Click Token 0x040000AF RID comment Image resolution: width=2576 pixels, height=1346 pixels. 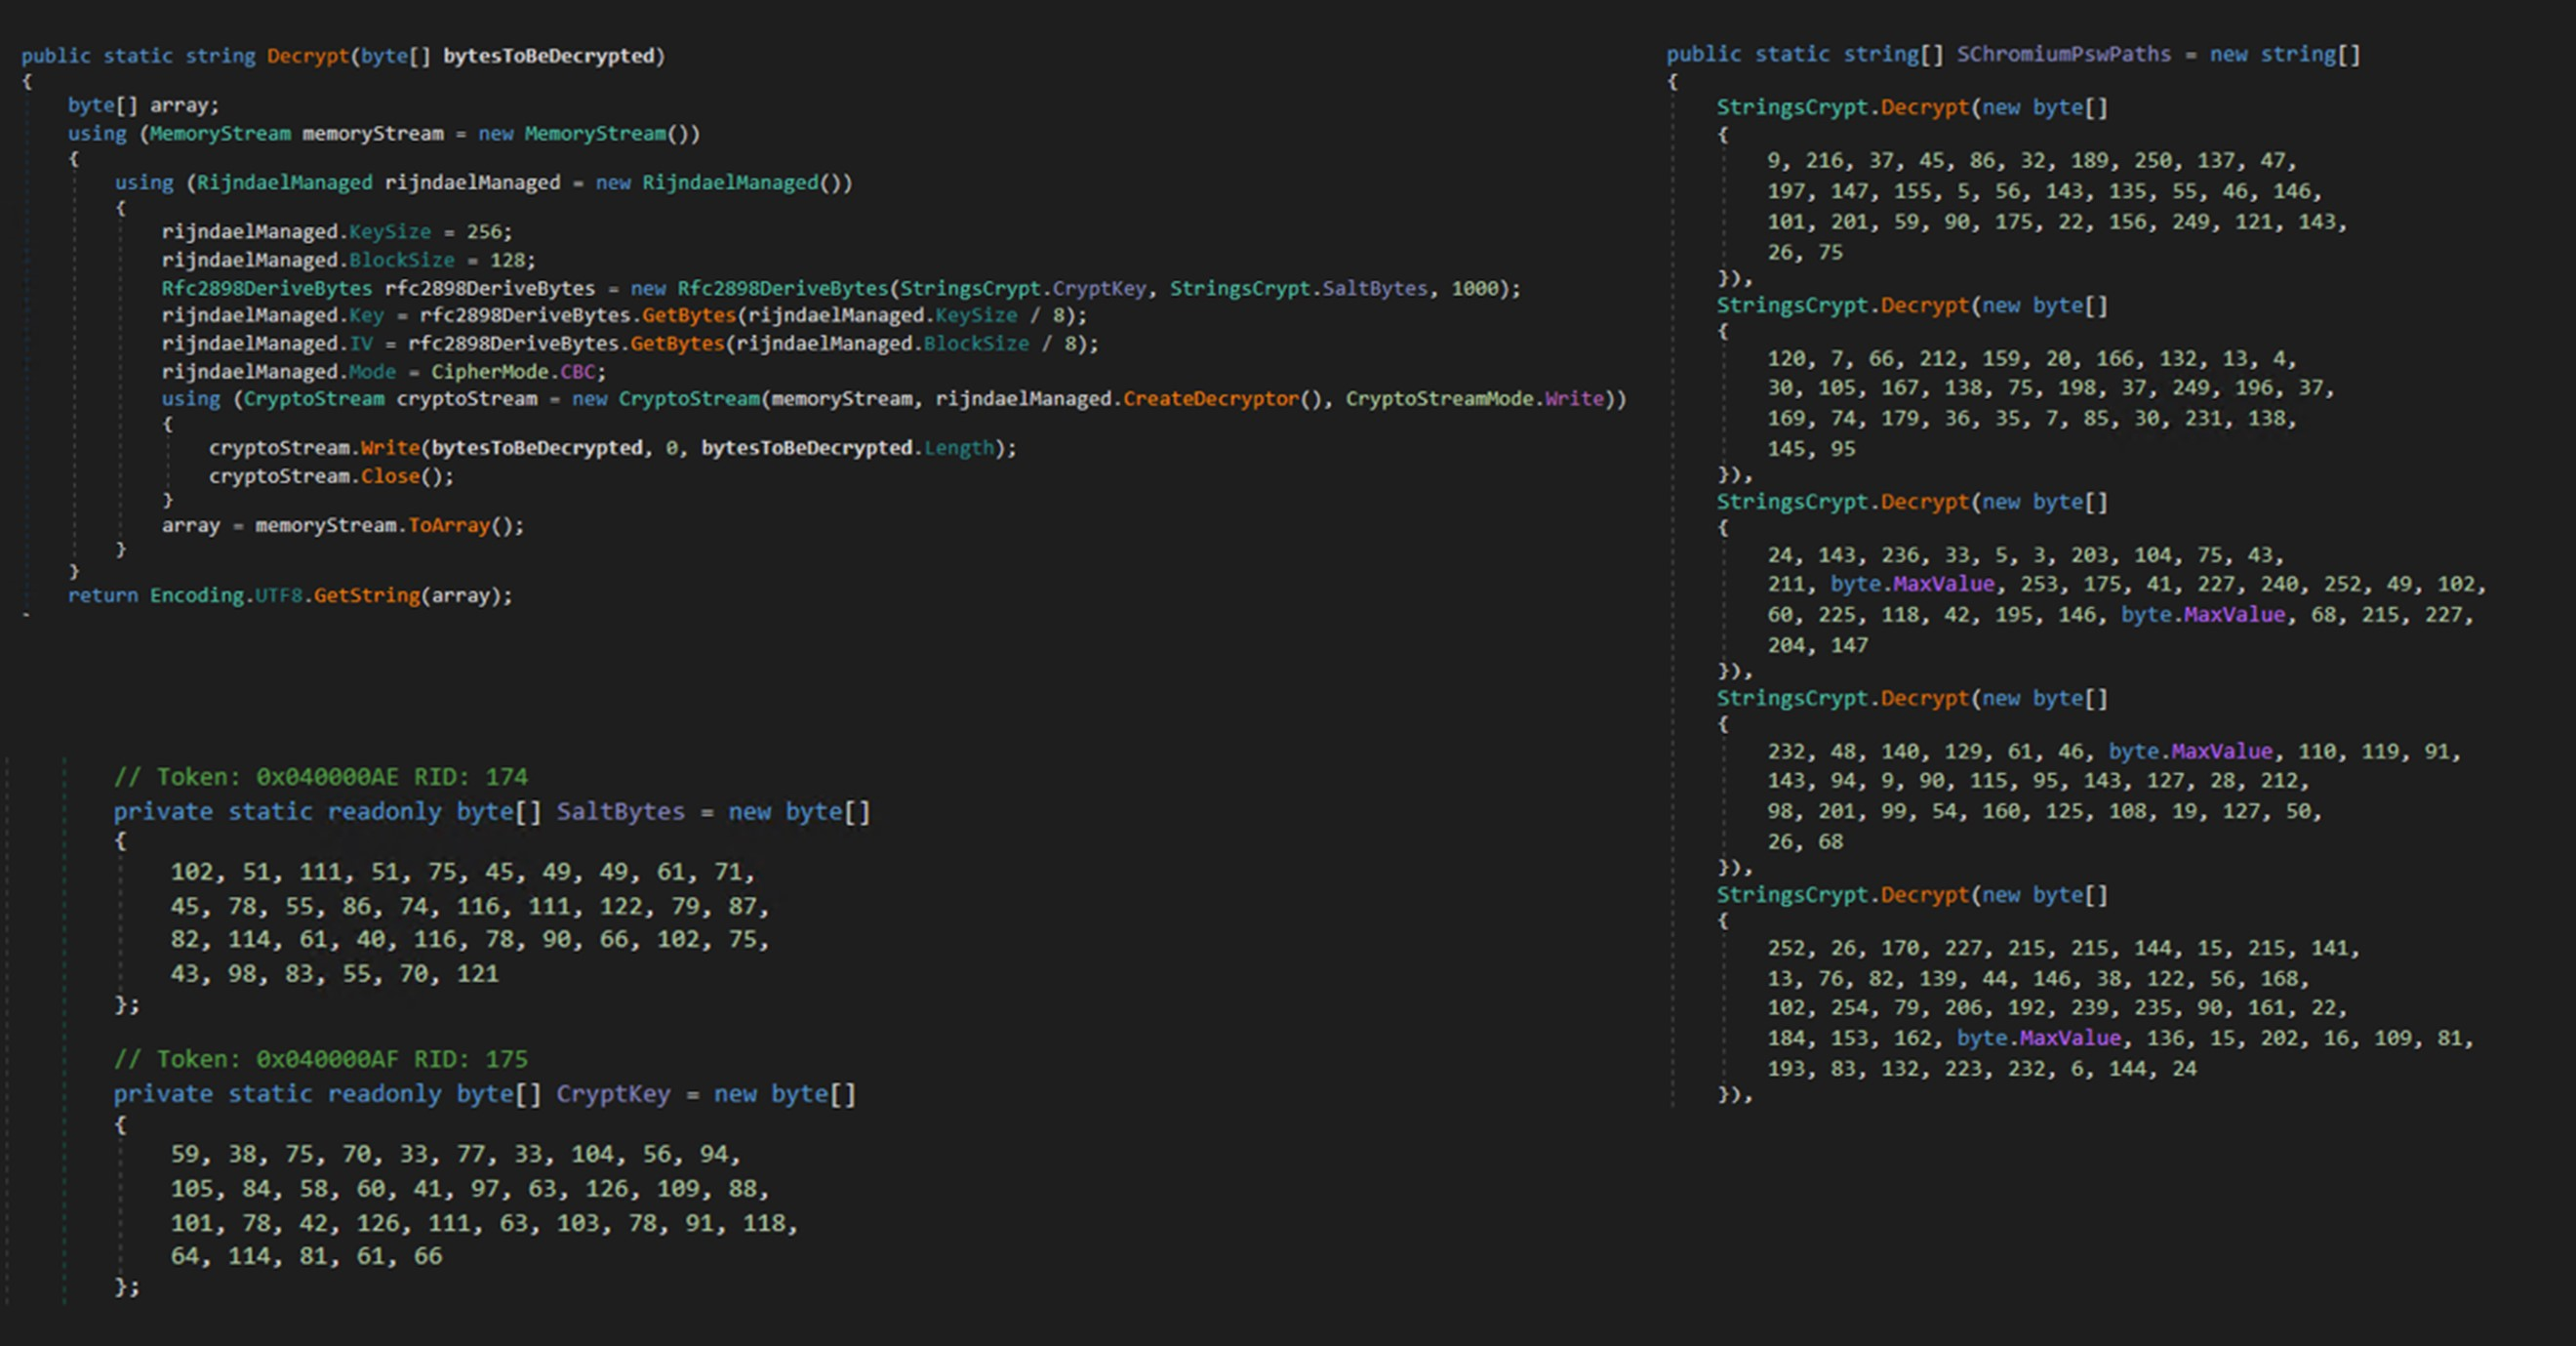(320, 1059)
